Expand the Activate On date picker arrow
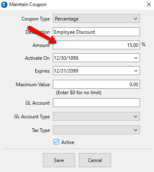154x172 pixels. tap(136, 58)
